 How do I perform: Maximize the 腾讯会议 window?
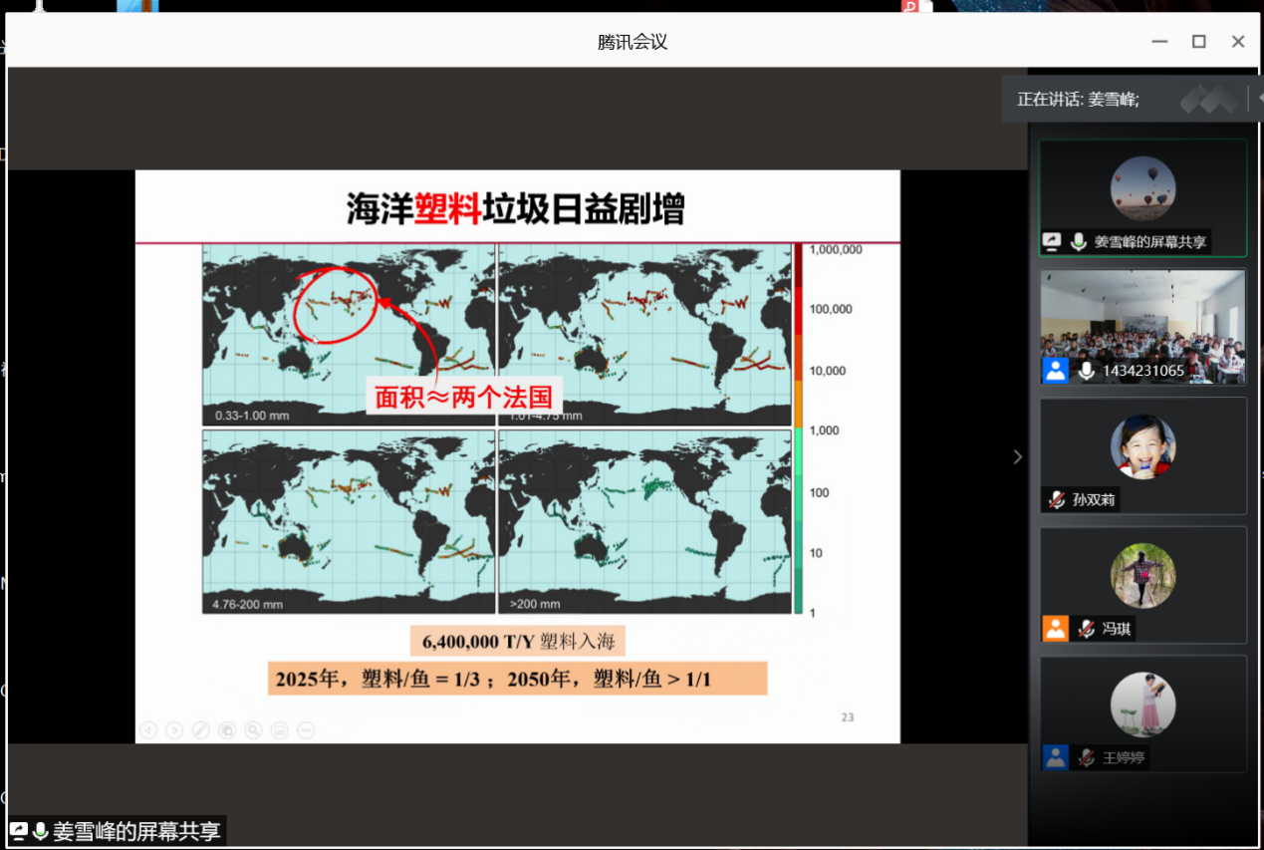(x=1199, y=41)
